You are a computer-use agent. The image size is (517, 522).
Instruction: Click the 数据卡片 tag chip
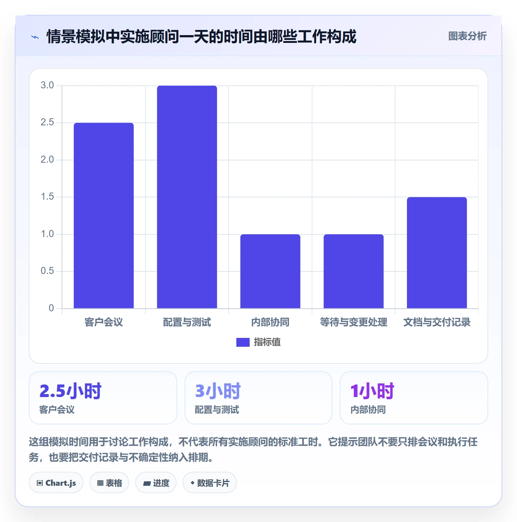pos(210,483)
